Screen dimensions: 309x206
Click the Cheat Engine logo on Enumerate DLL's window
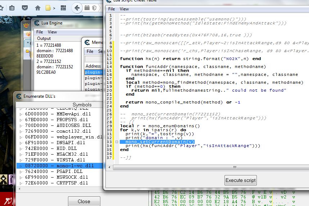point(18,96)
